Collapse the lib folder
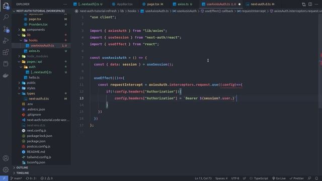 [x=41, y=35]
